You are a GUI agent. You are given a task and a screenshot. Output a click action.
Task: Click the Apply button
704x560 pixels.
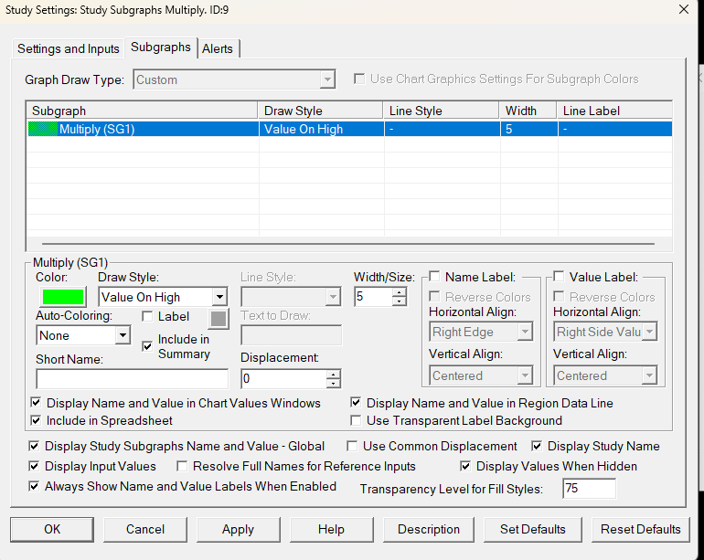[x=238, y=529]
